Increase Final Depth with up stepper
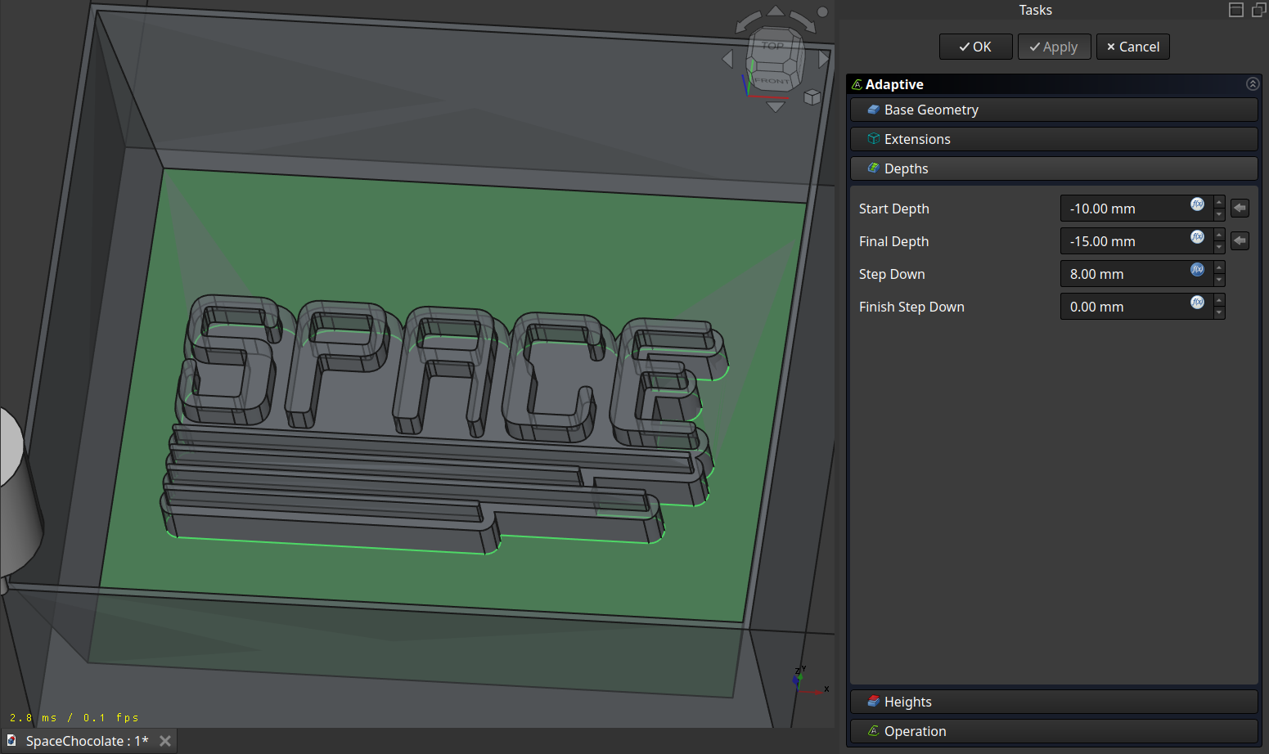The image size is (1269, 754). click(1219, 235)
